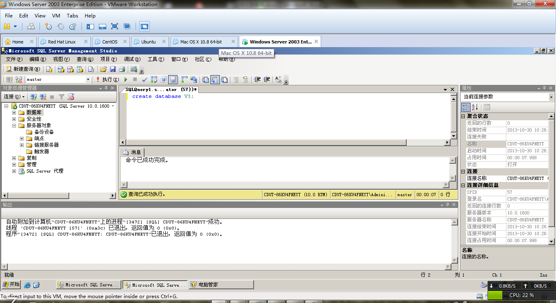Screen dimensions: 556x303
Task: Click the Analysis Services MDX Query icon
Action: 61,69
